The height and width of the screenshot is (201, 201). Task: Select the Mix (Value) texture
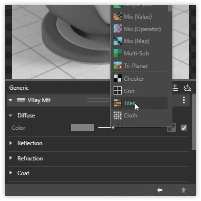139,17
